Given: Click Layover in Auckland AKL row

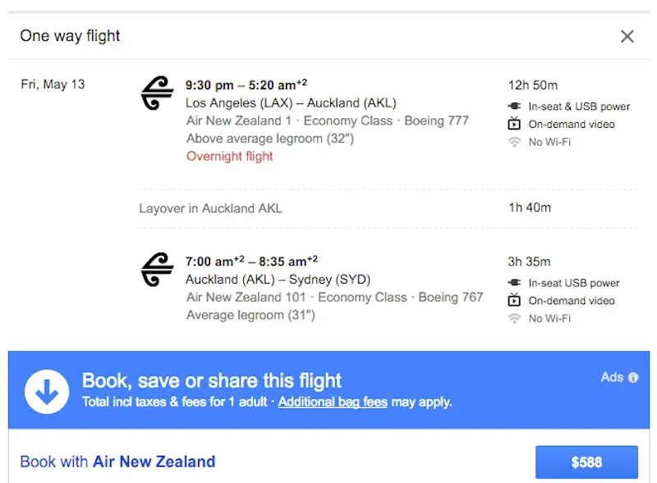Looking at the screenshot, I should tap(388, 208).
